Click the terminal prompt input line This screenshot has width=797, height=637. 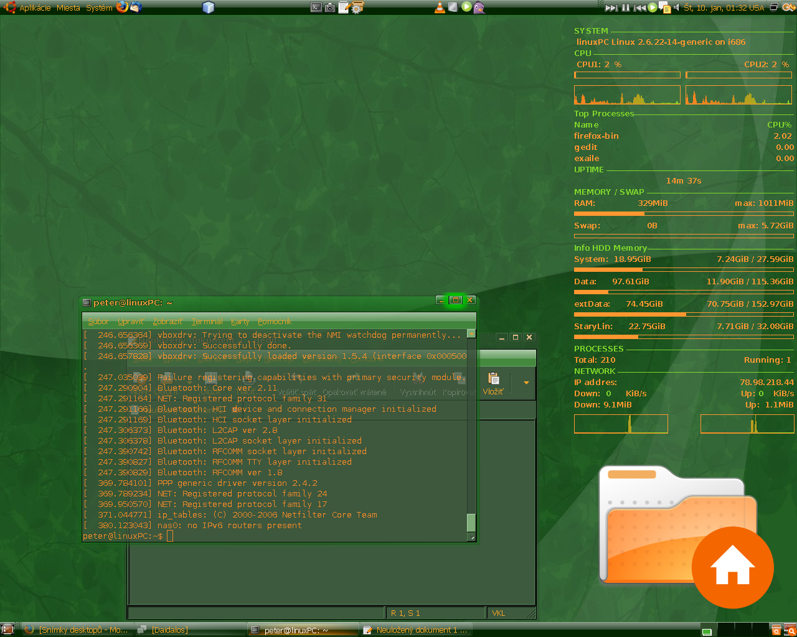click(275, 536)
